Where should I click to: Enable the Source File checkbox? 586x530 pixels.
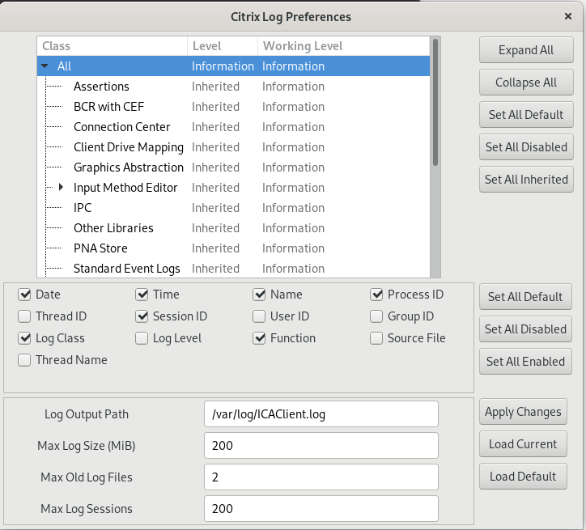pos(377,338)
